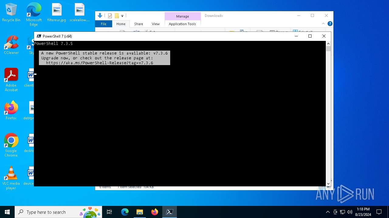The width and height of the screenshot is (389, 218).
Task: Click the Downloads window title text
Action: [x=214, y=16]
